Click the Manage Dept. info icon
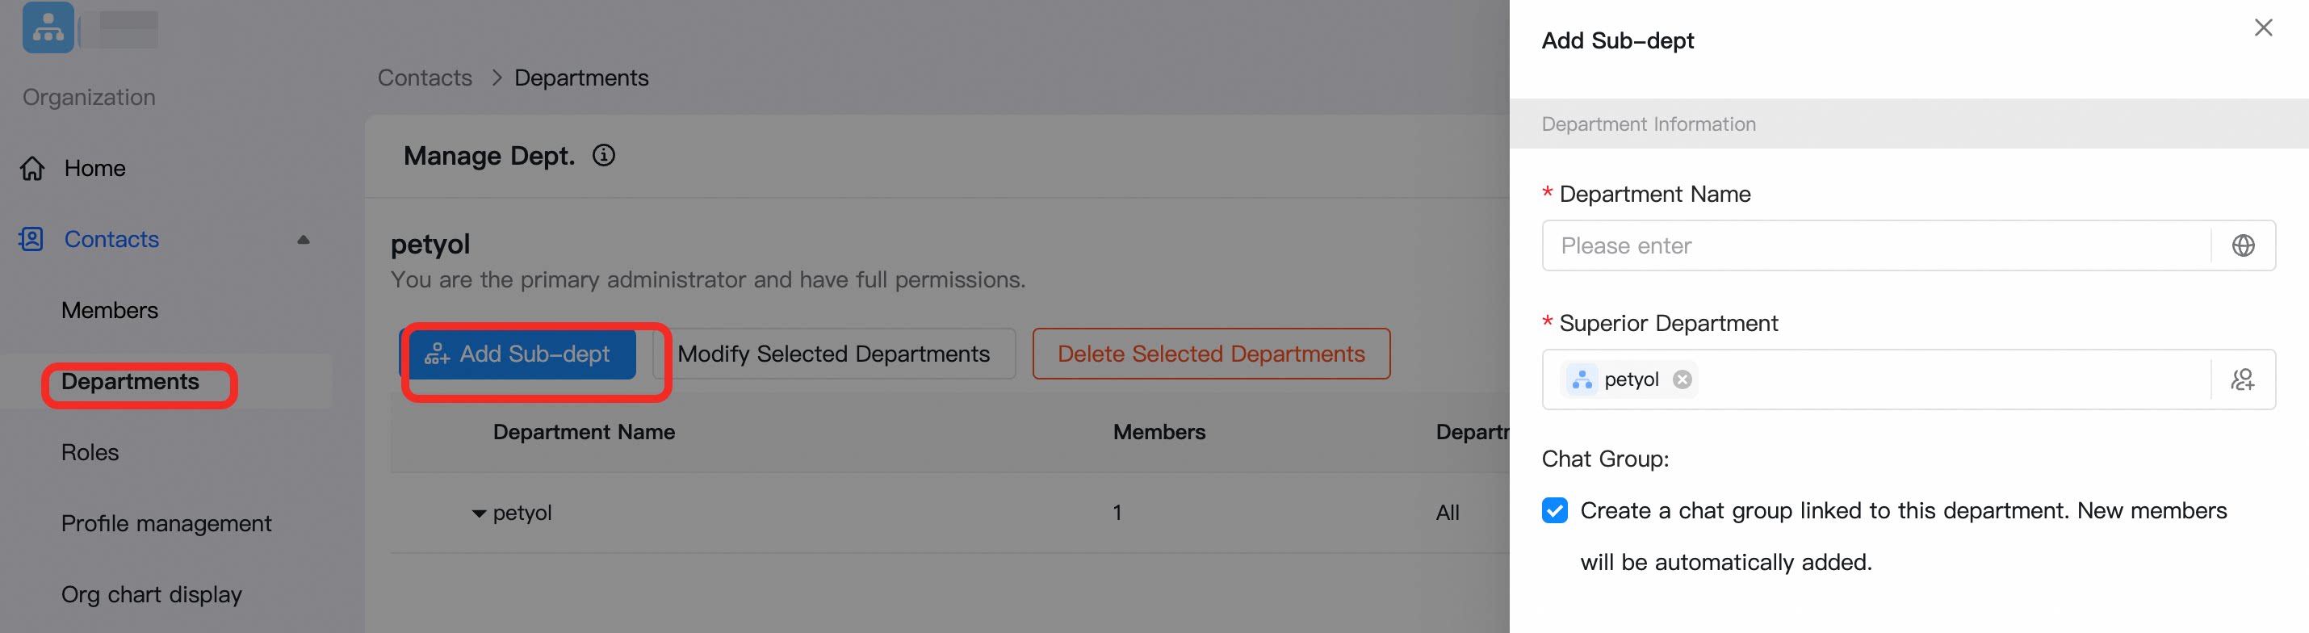 tap(604, 156)
